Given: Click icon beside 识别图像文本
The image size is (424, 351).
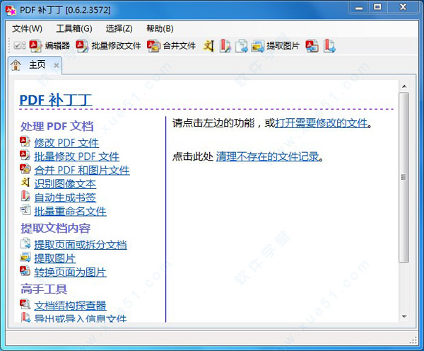Looking at the screenshot, I should 25,183.
